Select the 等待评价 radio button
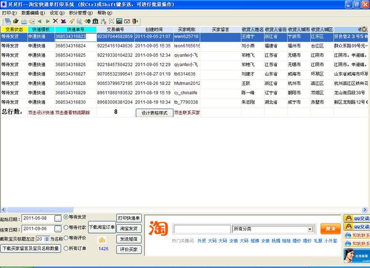Image resolution: width=370 pixels, height=268 pixels. pyautogui.click(x=66, y=238)
